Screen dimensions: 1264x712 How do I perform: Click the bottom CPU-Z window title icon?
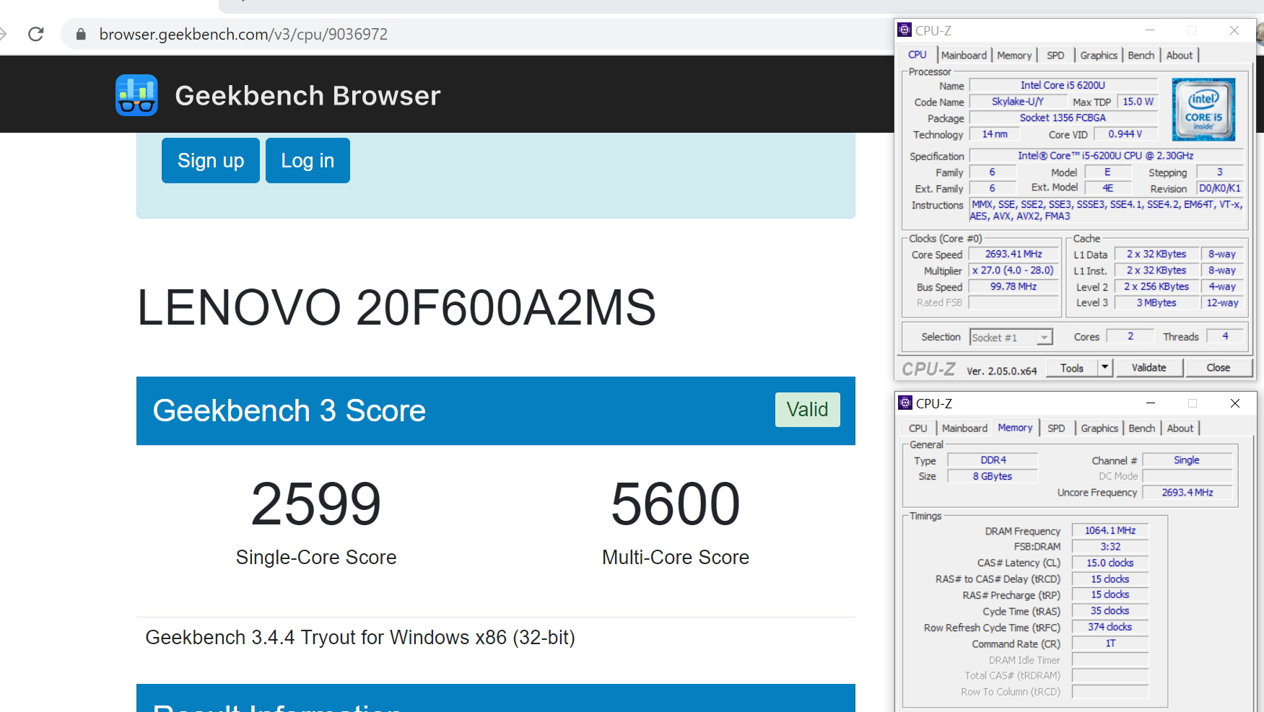[x=905, y=403]
